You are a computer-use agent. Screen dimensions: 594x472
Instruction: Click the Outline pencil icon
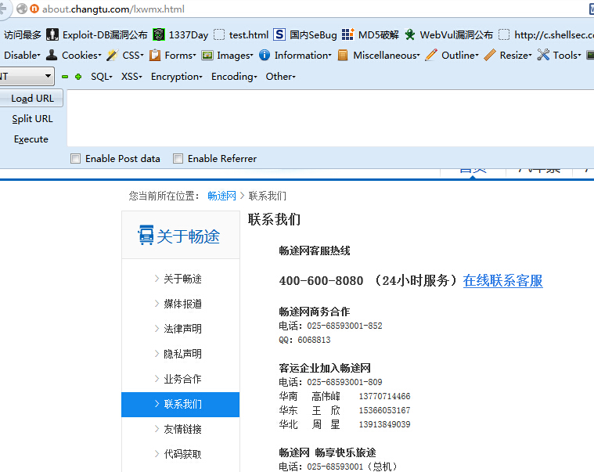point(431,55)
